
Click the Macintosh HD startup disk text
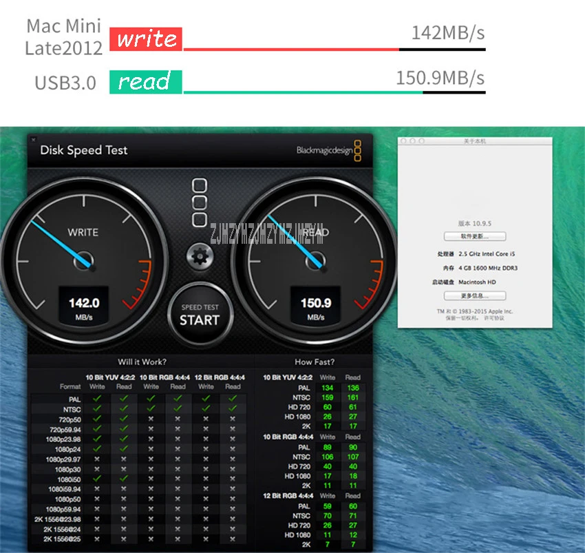pyautogui.click(x=477, y=282)
